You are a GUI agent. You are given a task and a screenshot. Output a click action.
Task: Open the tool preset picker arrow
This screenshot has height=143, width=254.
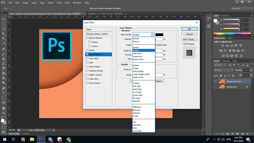click(10, 8)
